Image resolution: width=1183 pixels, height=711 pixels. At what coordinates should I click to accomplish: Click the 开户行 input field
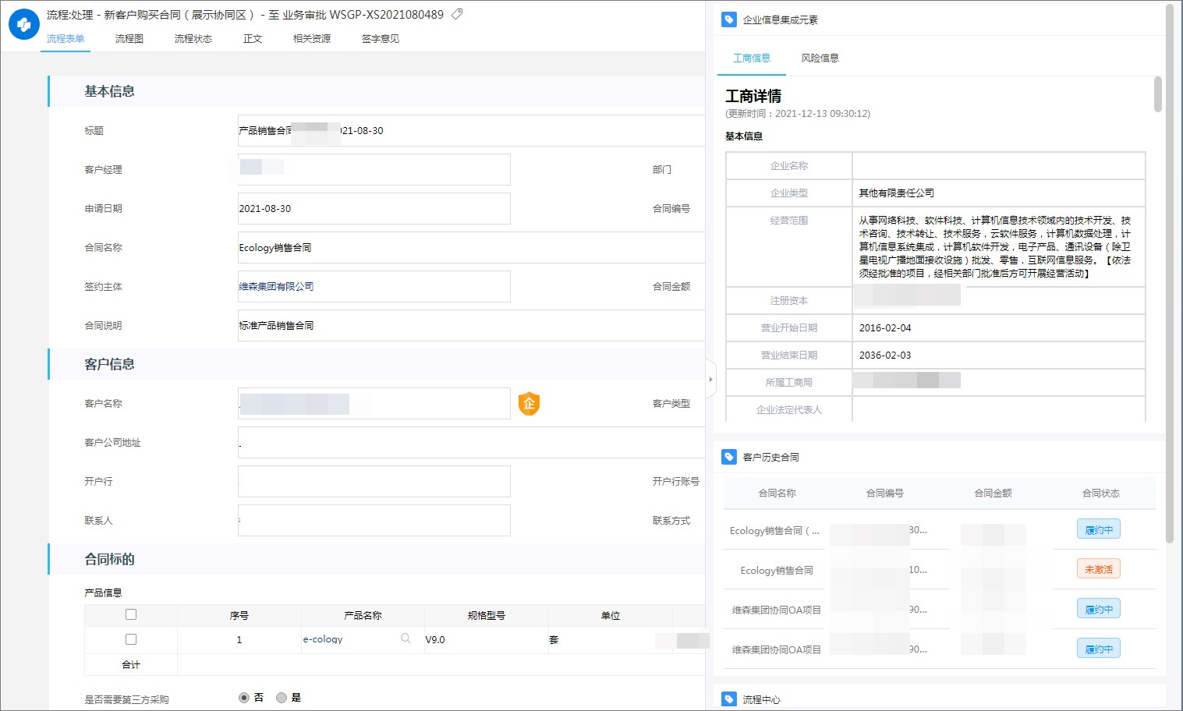(374, 481)
